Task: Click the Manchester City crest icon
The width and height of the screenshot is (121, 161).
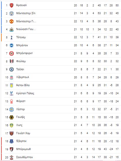Action: click(12, 14)
